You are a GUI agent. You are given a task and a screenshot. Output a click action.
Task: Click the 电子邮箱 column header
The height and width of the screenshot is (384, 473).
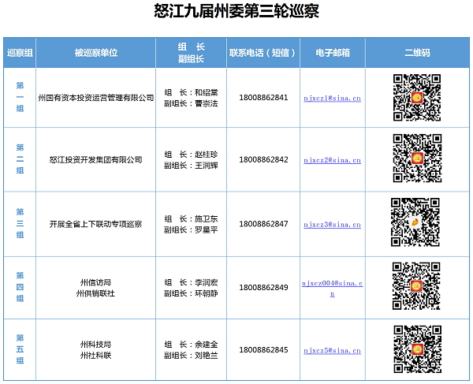pos(332,53)
